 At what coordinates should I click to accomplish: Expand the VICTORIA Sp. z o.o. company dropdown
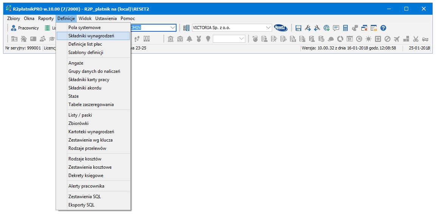(268, 28)
